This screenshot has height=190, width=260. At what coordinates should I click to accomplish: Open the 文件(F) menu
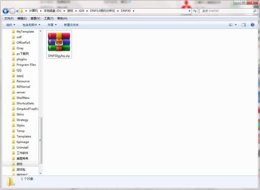click(9, 19)
